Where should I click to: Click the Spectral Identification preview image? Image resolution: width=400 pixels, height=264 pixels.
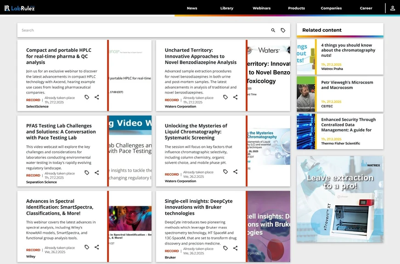tap(130, 226)
